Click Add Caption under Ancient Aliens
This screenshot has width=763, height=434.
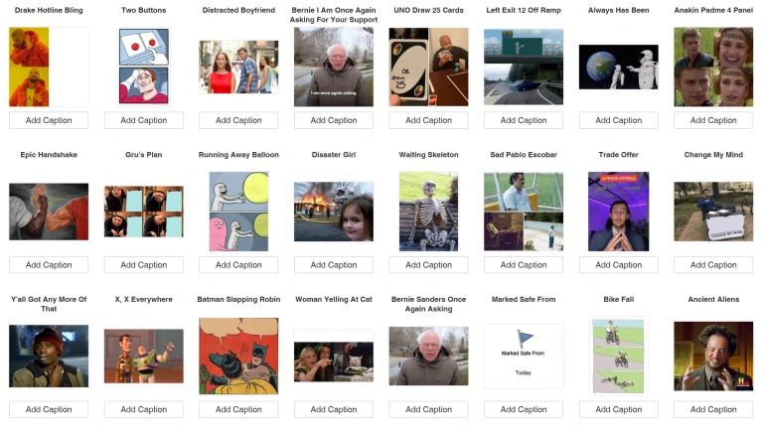click(x=713, y=409)
